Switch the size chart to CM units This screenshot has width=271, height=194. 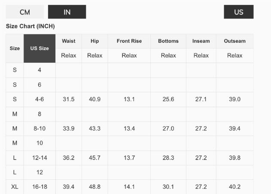click(x=25, y=12)
